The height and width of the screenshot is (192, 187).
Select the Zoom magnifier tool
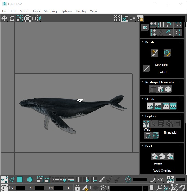pos(159,188)
